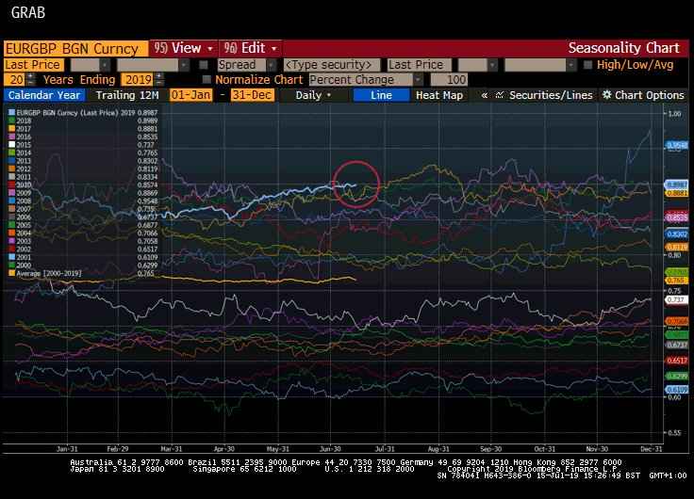The width and height of the screenshot is (694, 499).
Task: Select 2019 EURGBP legend color box
Action: pos(9,113)
